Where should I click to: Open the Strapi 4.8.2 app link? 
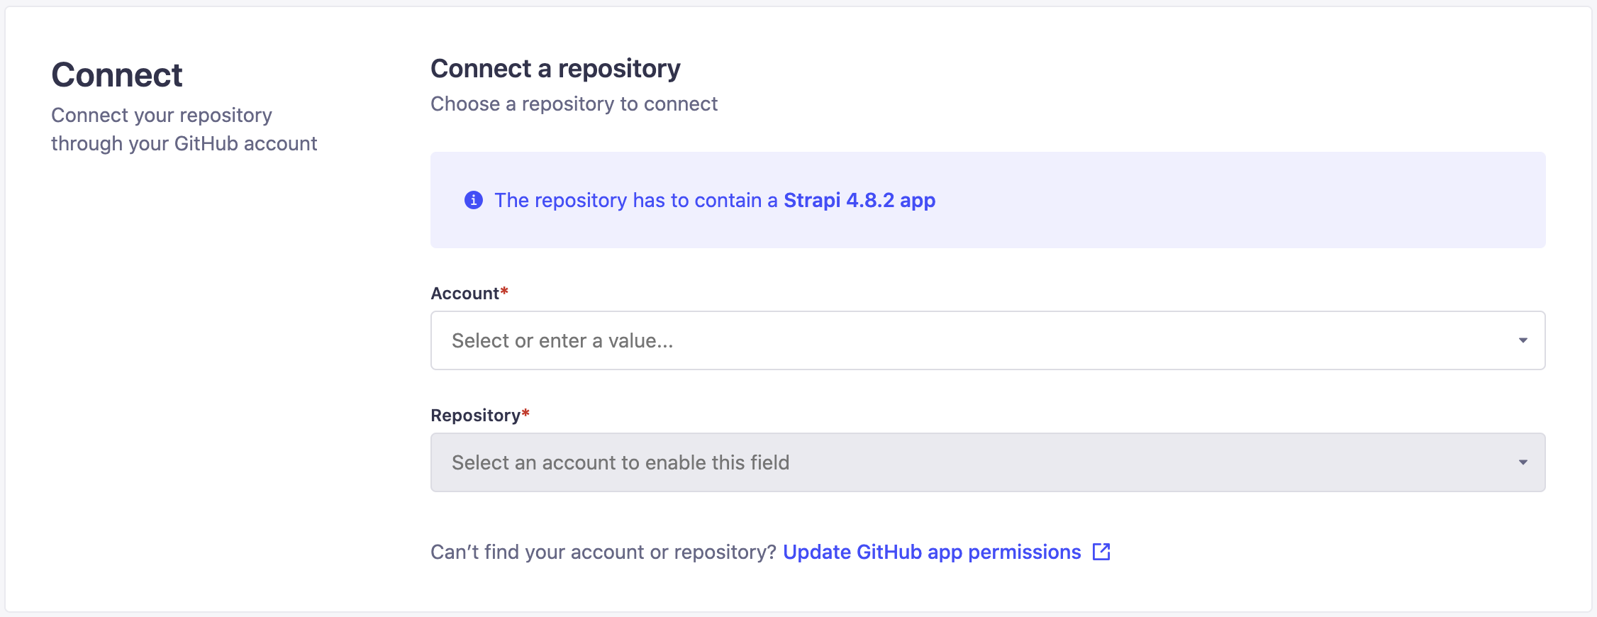(x=858, y=200)
